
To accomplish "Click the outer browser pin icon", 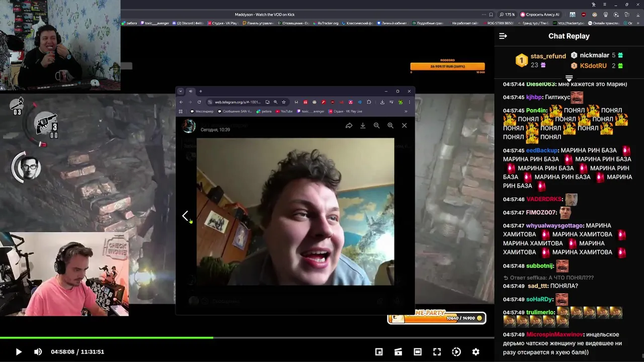I will coord(594,5).
